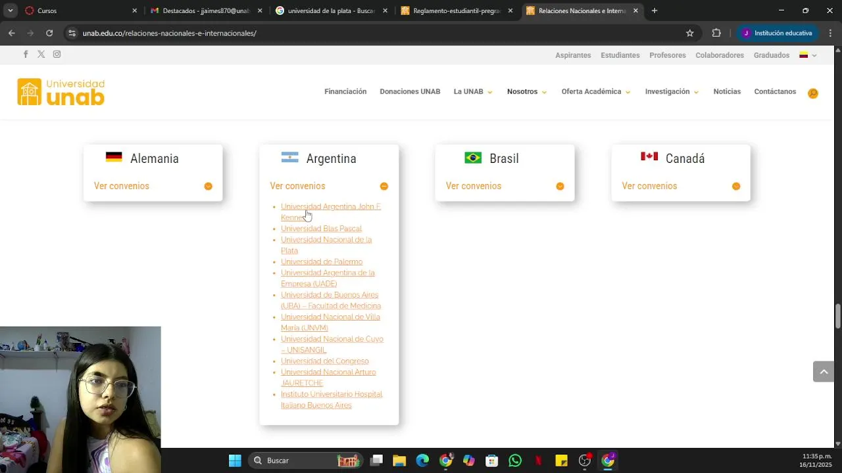Open the browser extensions puzzle icon
This screenshot has width=842, height=473.
716,33
